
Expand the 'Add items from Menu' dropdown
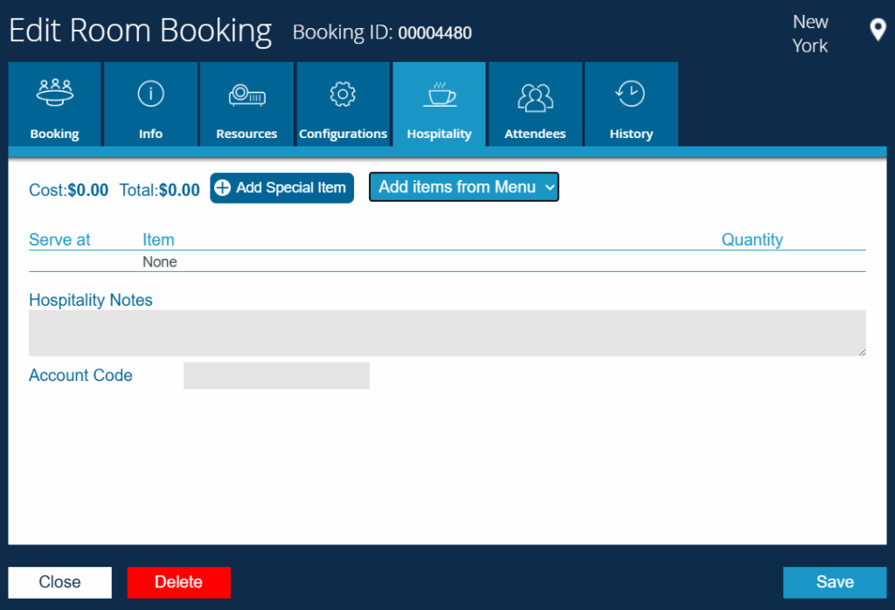tap(463, 187)
